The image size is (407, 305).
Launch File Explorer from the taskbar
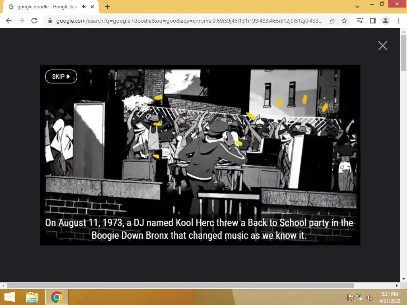[x=32, y=297]
